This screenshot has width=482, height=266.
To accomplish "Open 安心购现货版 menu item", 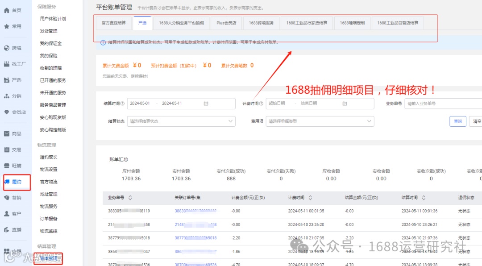I will 53,117.
